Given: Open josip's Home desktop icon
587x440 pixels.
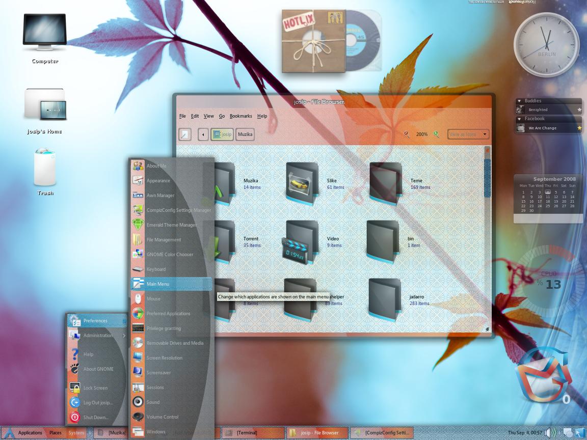Looking at the screenshot, I should pyautogui.click(x=45, y=111).
